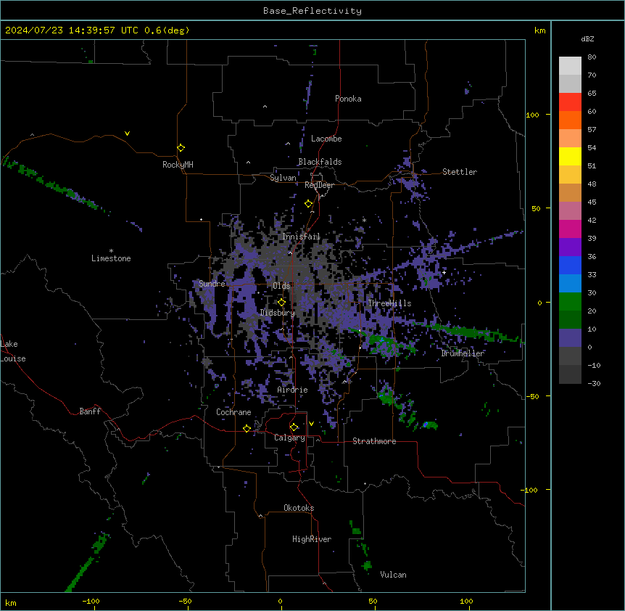The image size is (625, 611).
Task: Click the light gray 80 dBZ legend swatch
Action: (x=570, y=66)
